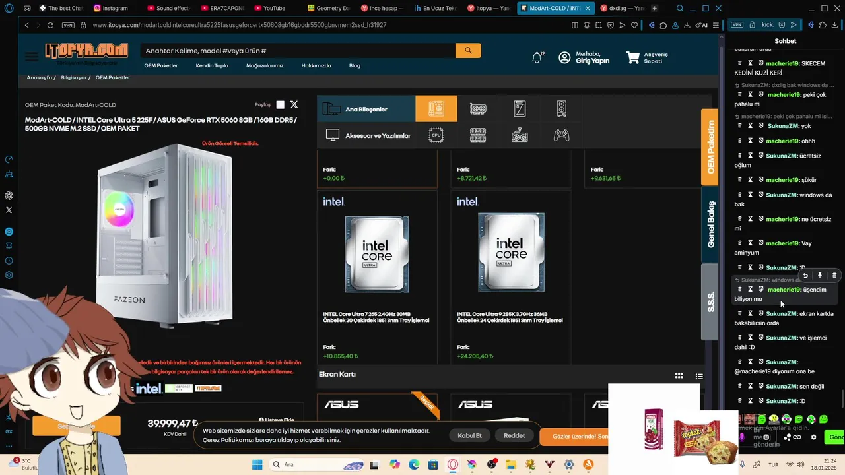This screenshot has height=475, width=845.
Task: Click Bilgisayar breadcrumb link
Action: pyautogui.click(x=74, y=77)
